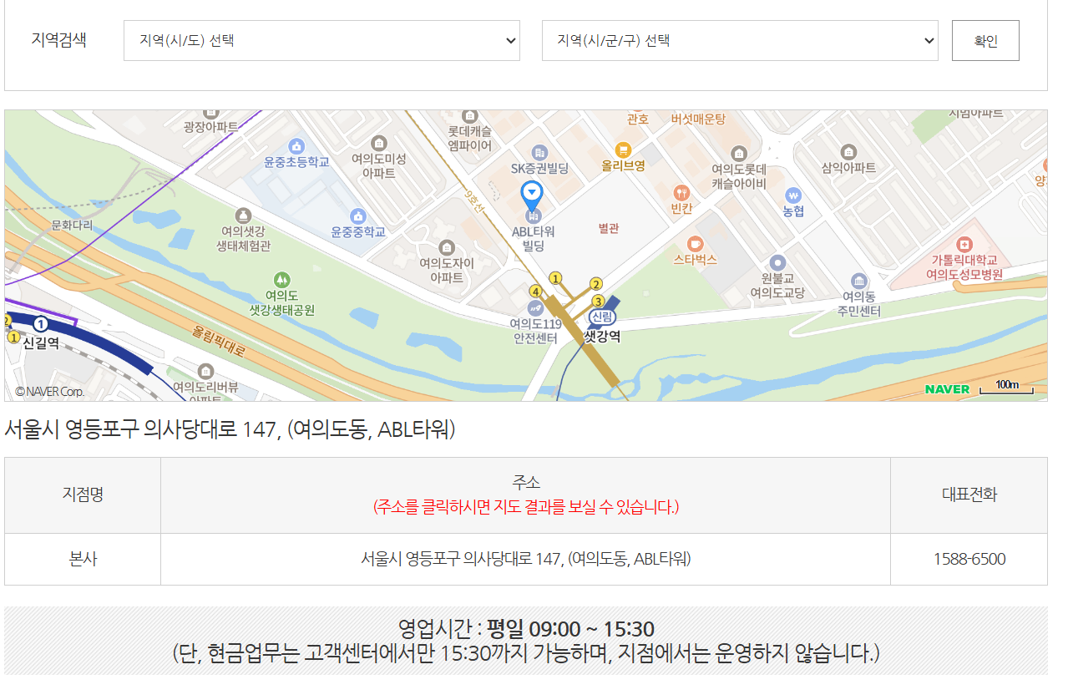Screen dimensions: 1068x695
Task: Click the 확인 button
Action: click(x=985, y=41)
